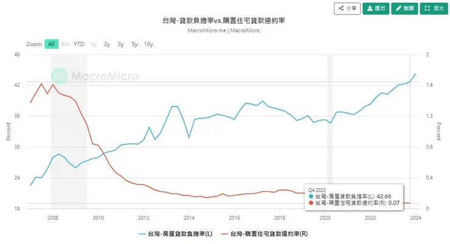Viewport: 450px width, 244px height.
Task: Choose the 6m zoom option
Action: (65, 44)
